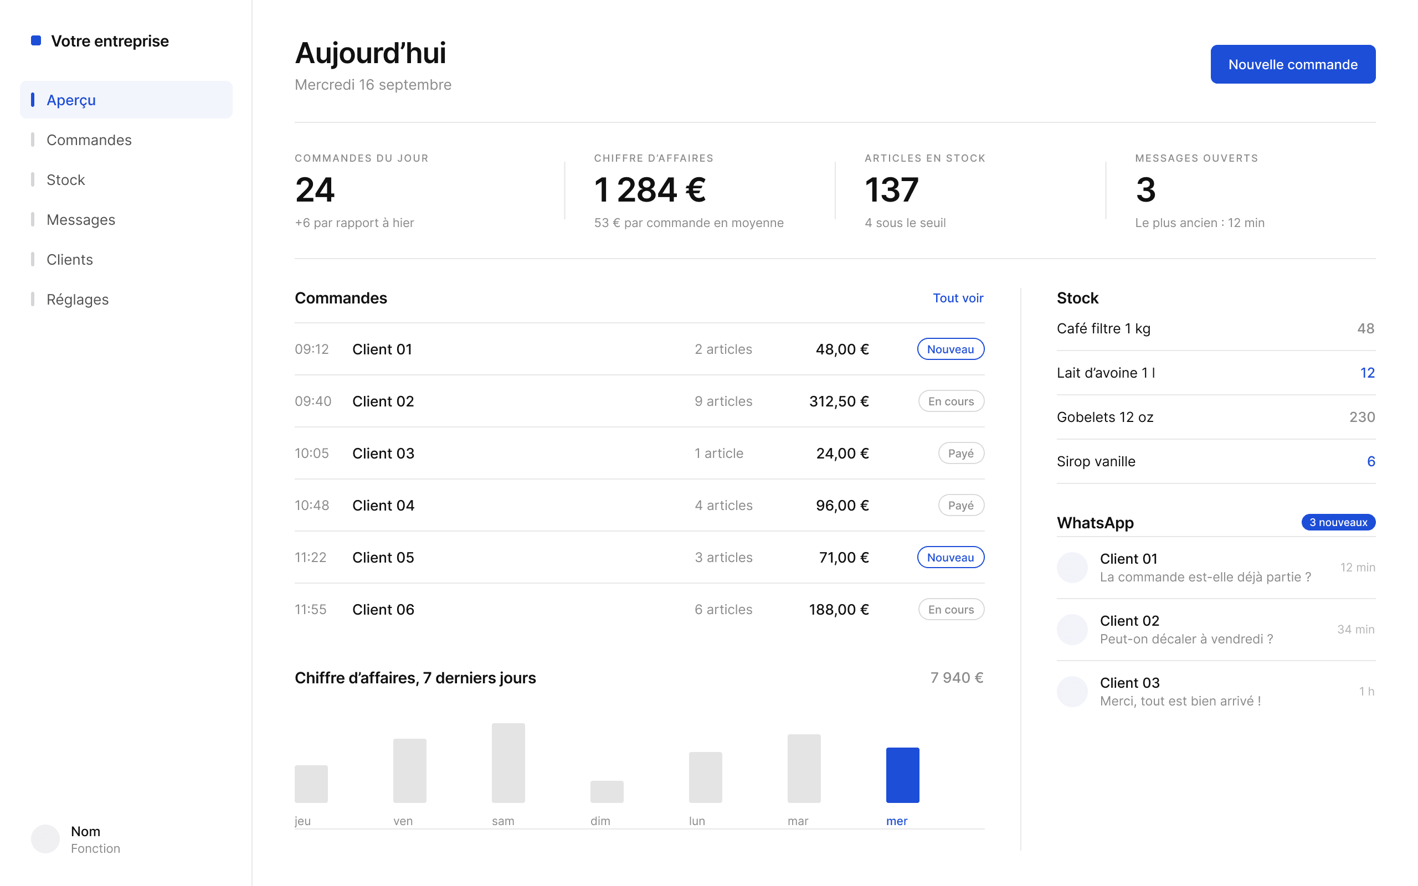Click Gobelets 12 oz stock item
This screenshot has width=1418, height=886.
click(1105, 417)
